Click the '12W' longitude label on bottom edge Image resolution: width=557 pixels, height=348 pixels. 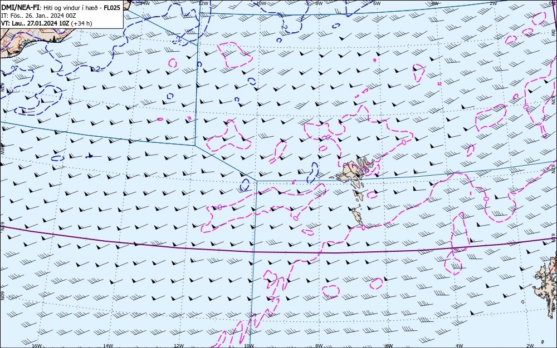pos(179,346)
